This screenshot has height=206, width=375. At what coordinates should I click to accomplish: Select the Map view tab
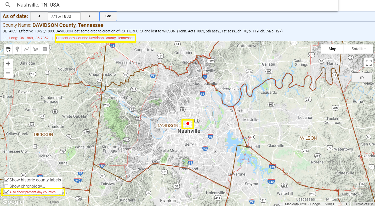332,49
